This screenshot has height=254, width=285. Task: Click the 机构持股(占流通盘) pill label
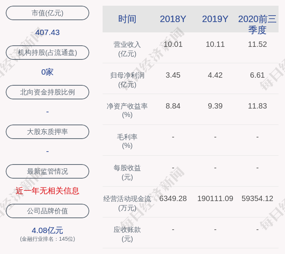coord(47,53)
